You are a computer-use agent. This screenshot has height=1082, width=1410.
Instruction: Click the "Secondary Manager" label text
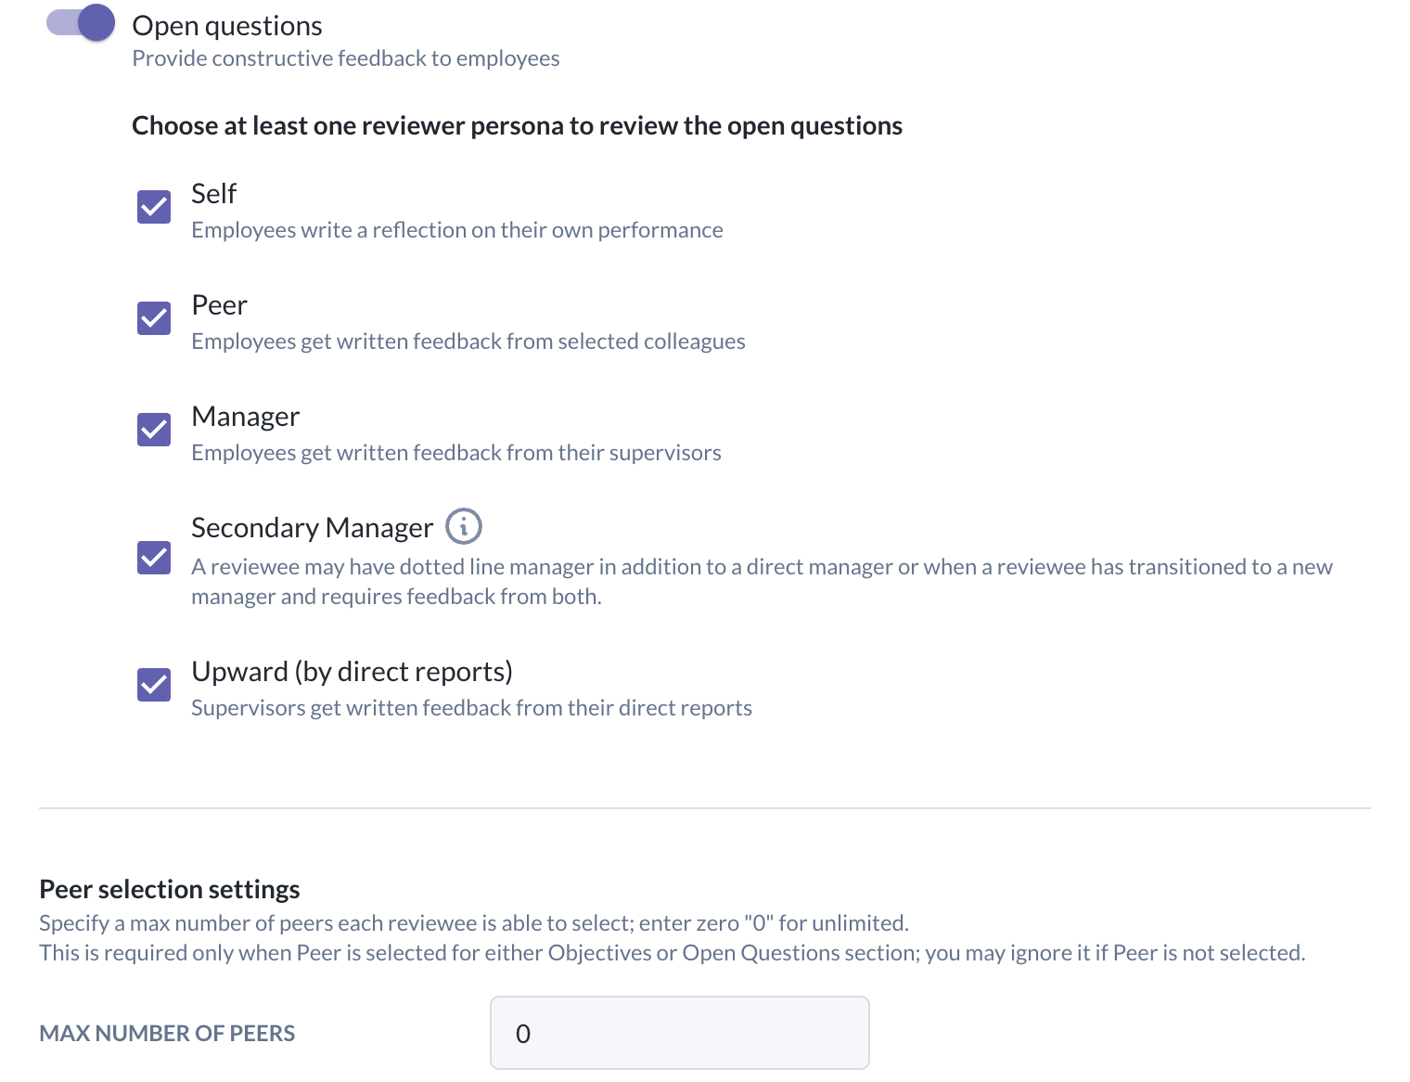313,528
